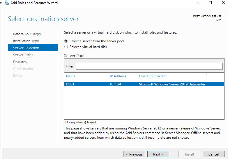Sort by the IP Address column
Screen dimensions: 228x159
pyautogui.click(x=118, y=76)
